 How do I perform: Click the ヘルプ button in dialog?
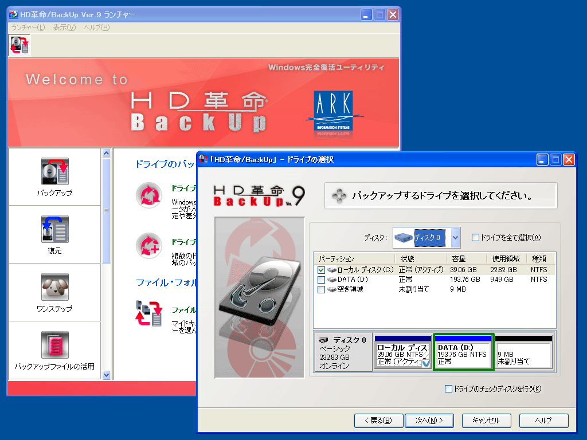point(543,421)
